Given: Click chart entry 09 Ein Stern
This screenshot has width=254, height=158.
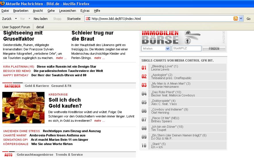Looking at the screenshot, I should click(184, 137).
